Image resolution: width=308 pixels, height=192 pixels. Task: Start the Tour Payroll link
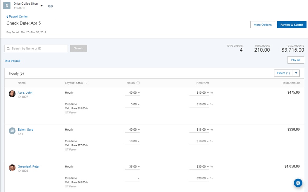tap(12, 61)
